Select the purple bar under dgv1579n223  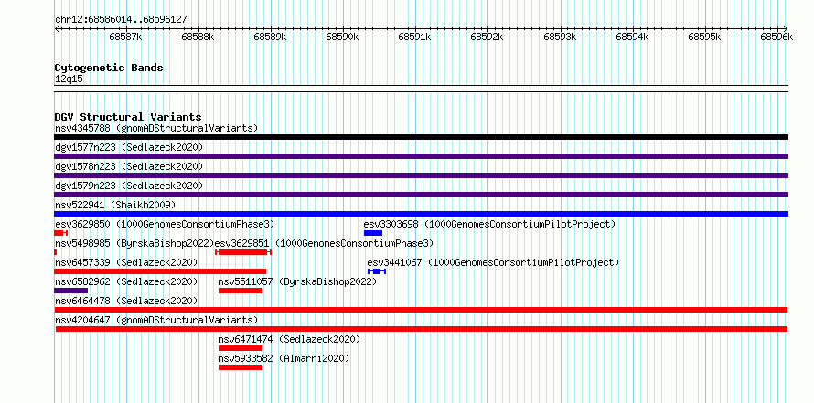421,195
